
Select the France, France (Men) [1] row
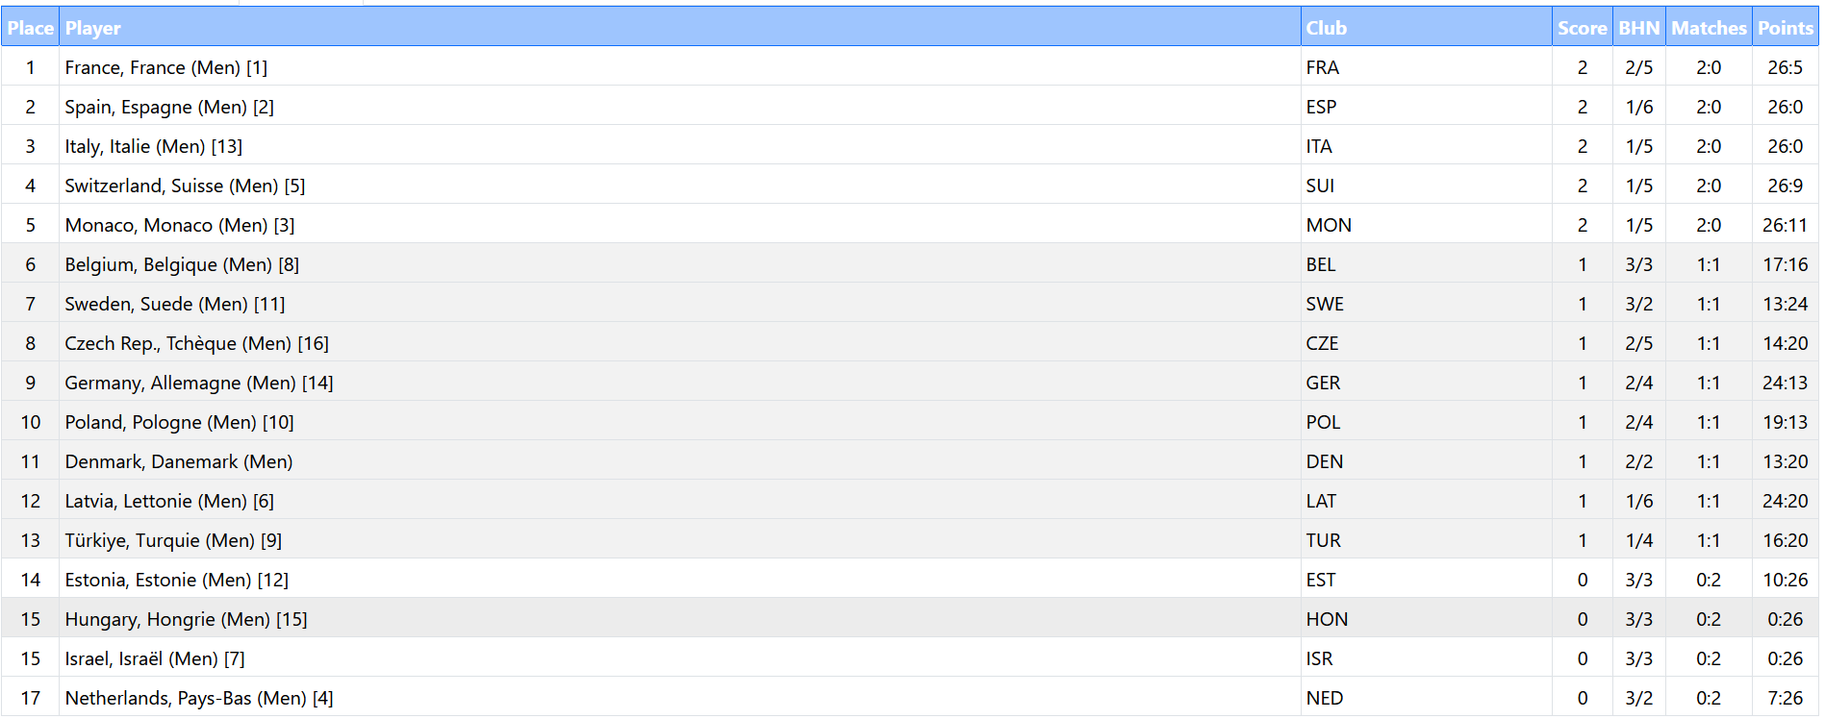tap(166, 67)
